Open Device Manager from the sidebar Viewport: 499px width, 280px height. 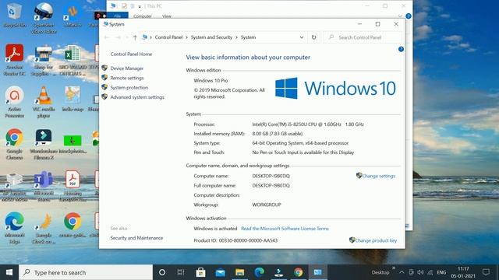tap(126, 68)
